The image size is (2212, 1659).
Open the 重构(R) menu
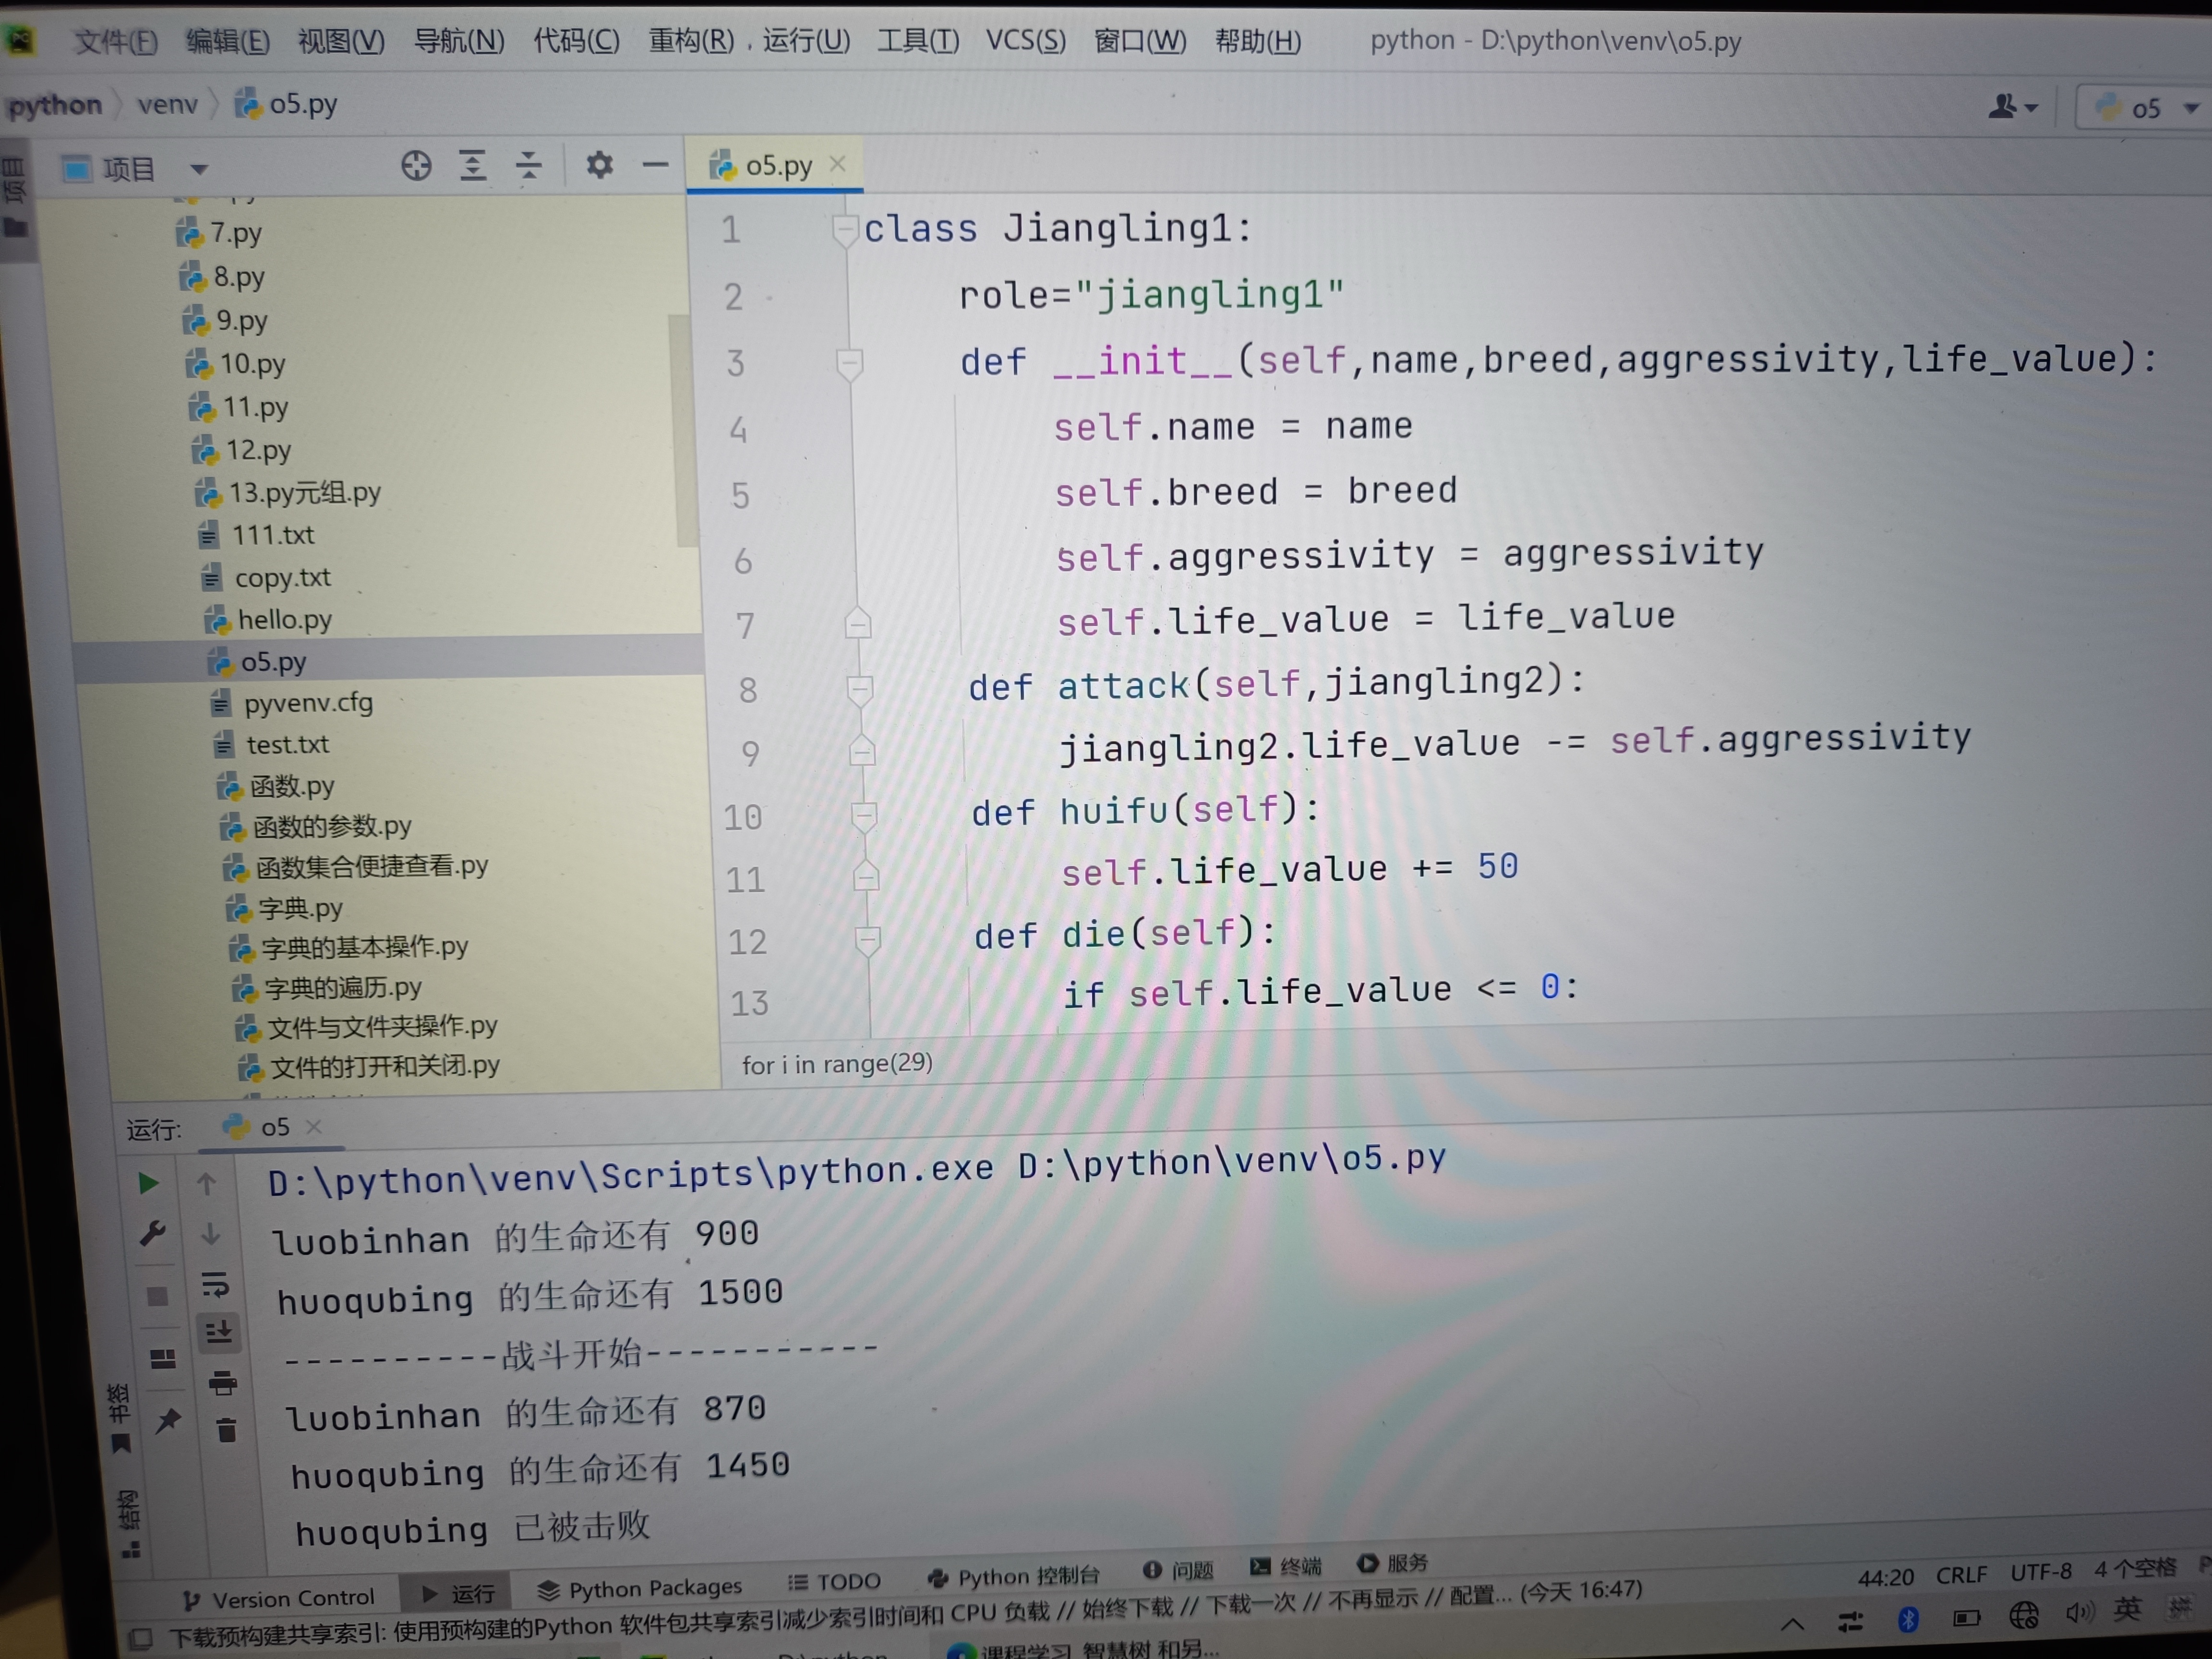tap(691, 41)
